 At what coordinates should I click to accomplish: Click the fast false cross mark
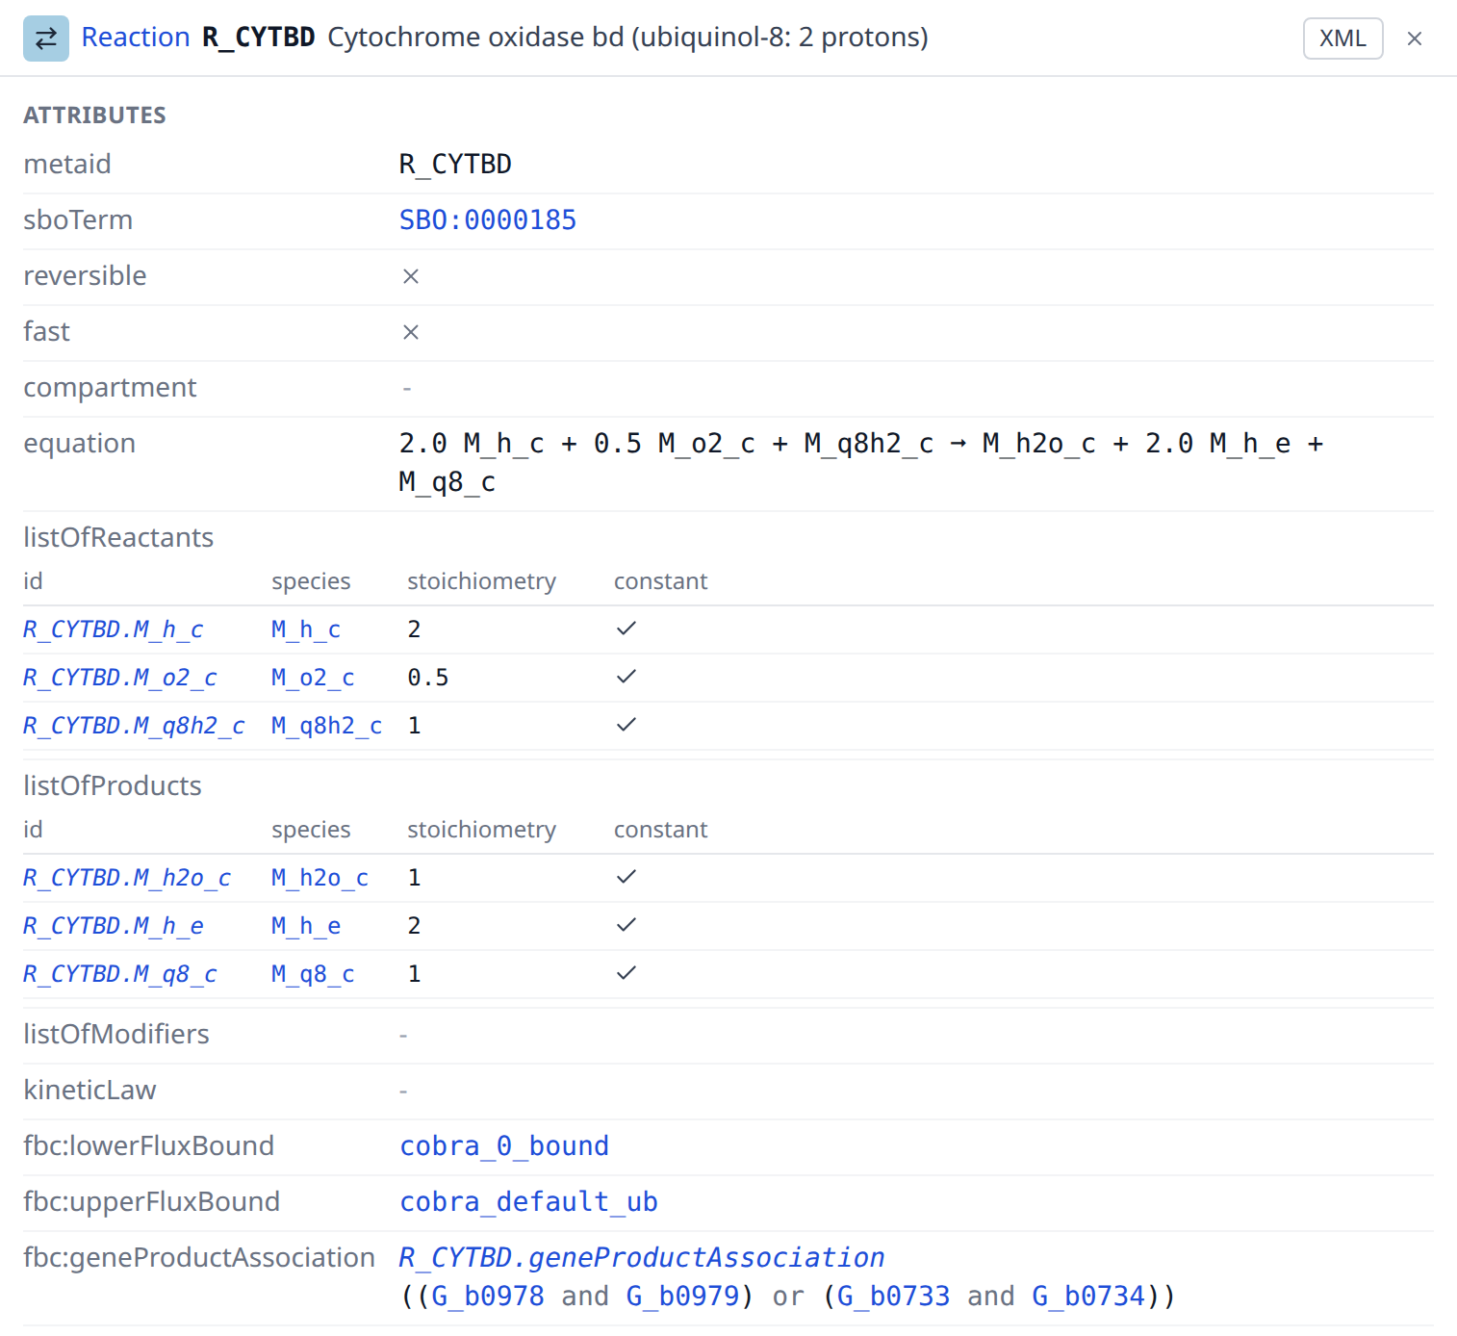(411, 332)
